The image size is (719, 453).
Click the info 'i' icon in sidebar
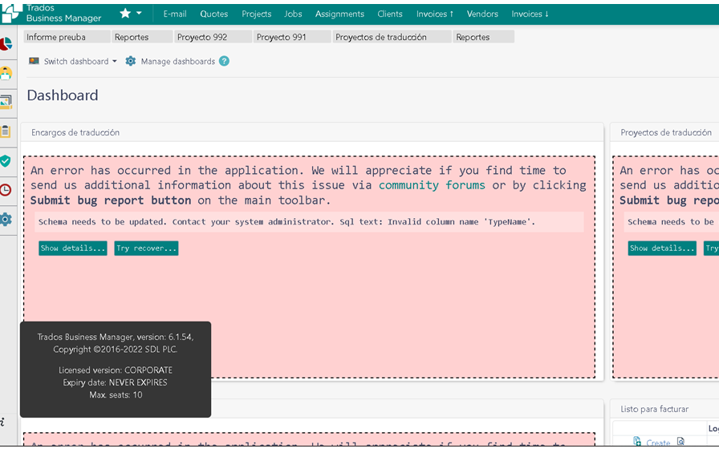click(2, 422)
